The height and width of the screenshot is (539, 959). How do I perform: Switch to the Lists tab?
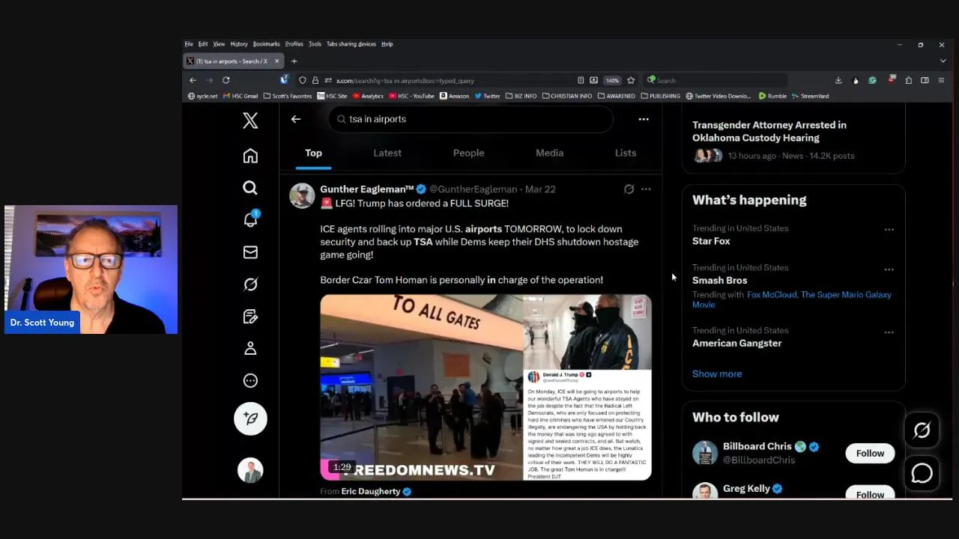(x=626, y=153)
